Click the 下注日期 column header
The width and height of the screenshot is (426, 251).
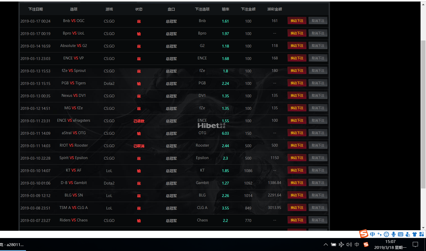(x=36, y=9)
